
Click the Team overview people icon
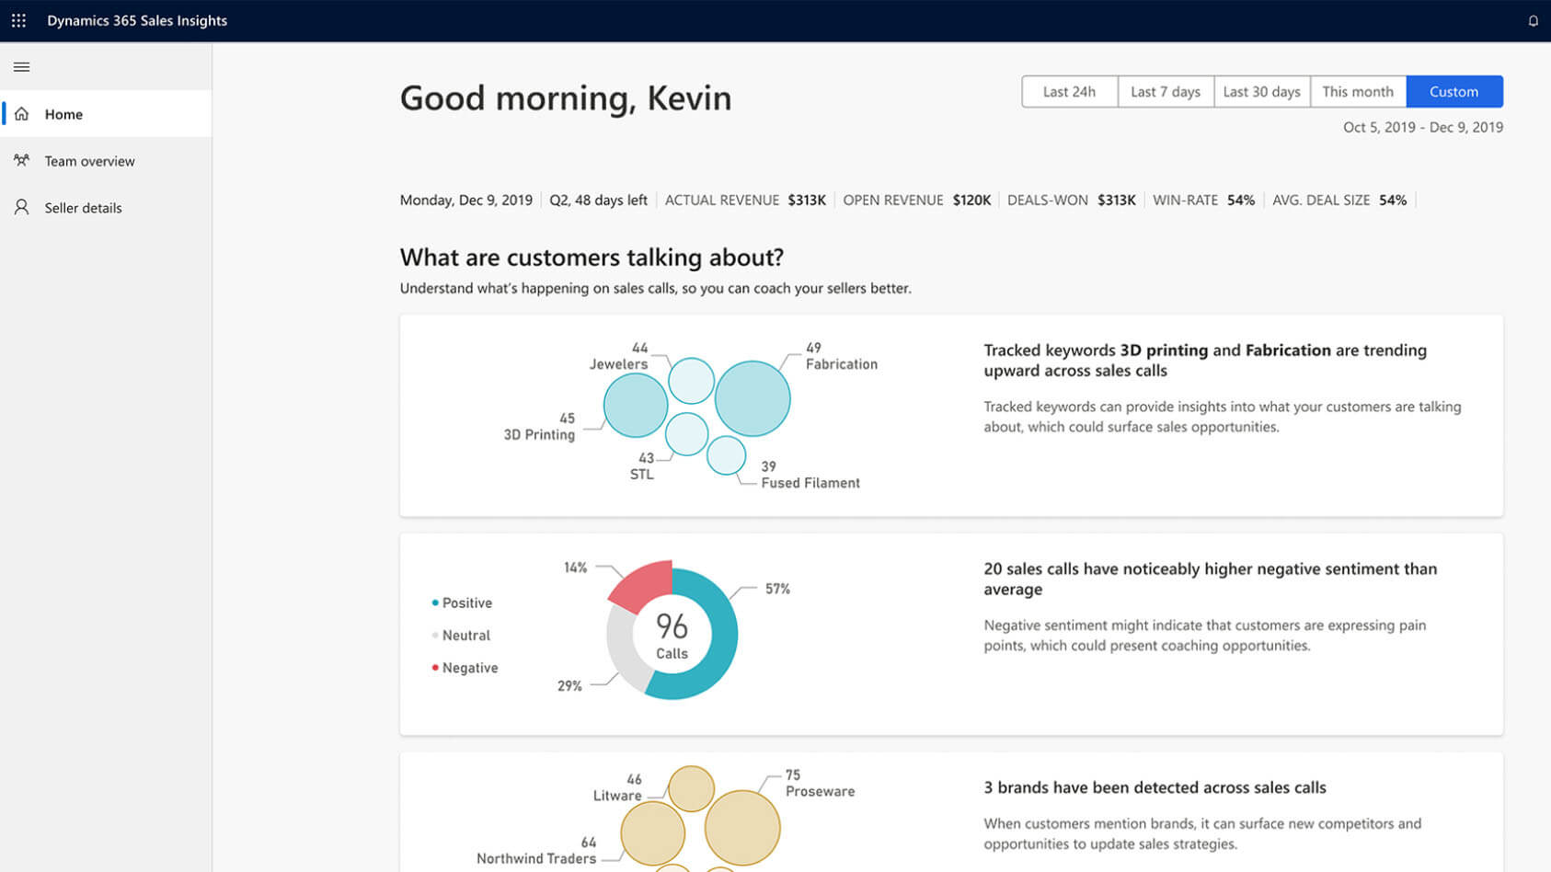pyautogui.click(x=21, y=160)
